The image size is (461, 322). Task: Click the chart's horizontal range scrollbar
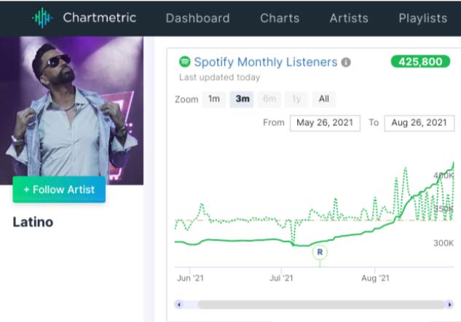coord(320,305)
